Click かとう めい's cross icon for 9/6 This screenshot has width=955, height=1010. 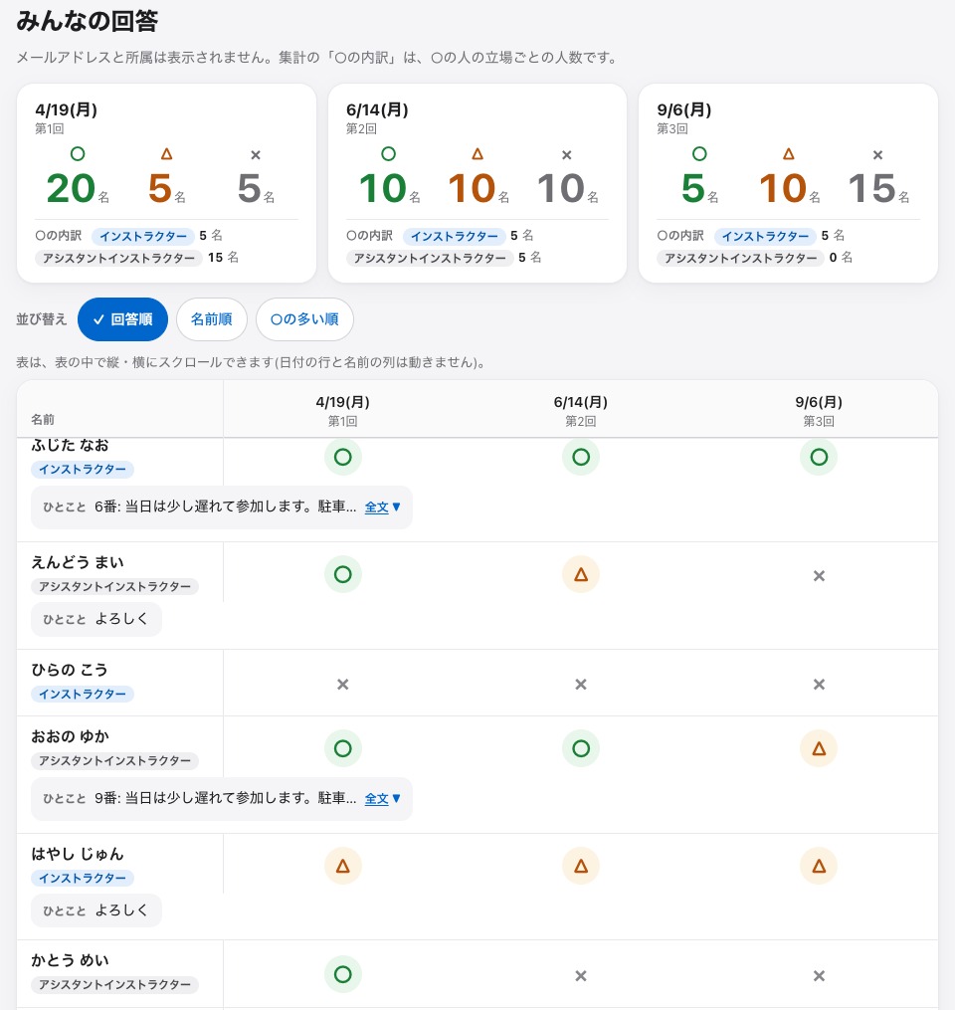click(819, 976)
